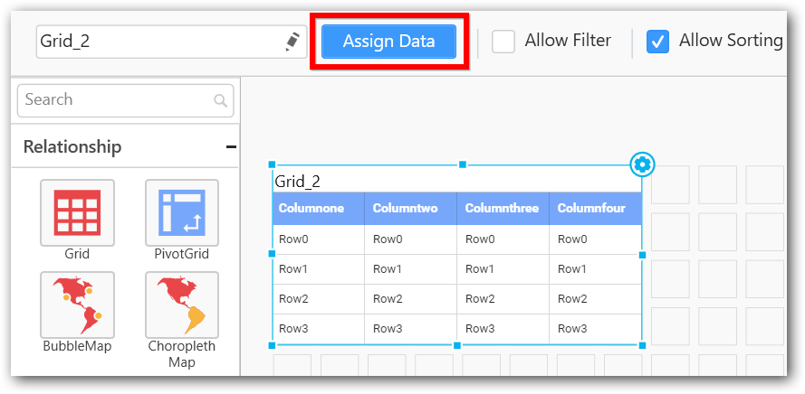The image size is (805, 394).
Task: Click the Assign Data button
Action: 388,42
